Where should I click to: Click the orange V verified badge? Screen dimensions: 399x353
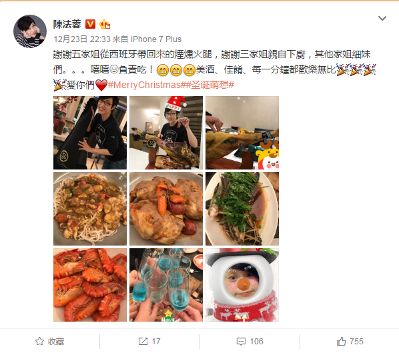coord(90,24)
